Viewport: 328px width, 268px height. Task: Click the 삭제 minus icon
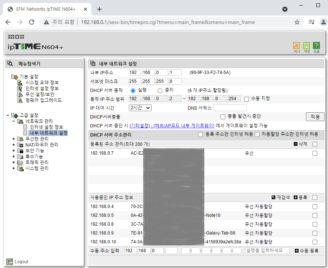(x=295, y=144)
